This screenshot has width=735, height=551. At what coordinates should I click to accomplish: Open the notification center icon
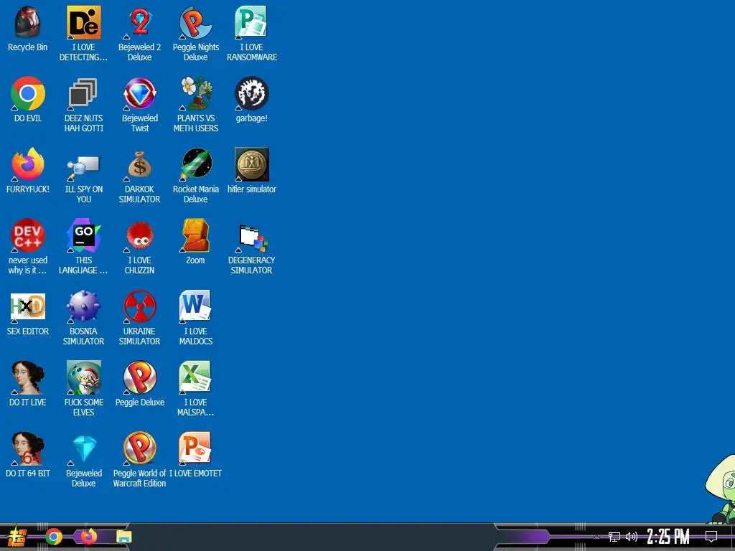pyautogui.click(x=711, y=537)
